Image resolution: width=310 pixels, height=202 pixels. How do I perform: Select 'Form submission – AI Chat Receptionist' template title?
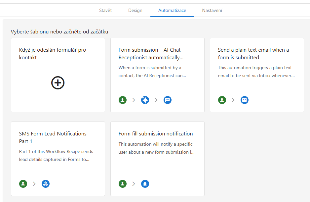click(151, 54)
